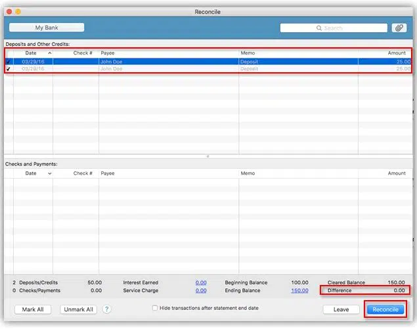Click Deposits Payee column header

click(169, 53)
